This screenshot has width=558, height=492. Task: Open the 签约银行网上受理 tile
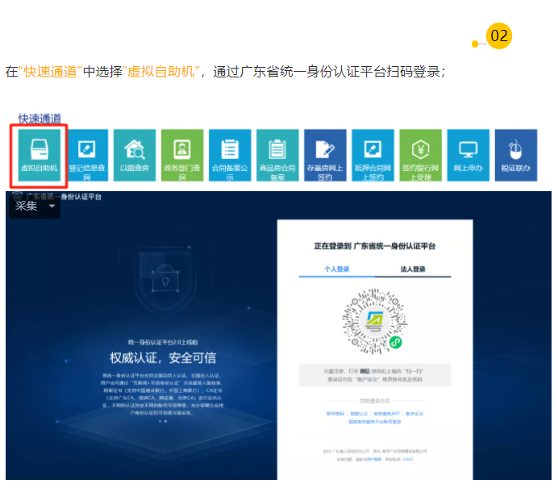[x=421, y=155]
